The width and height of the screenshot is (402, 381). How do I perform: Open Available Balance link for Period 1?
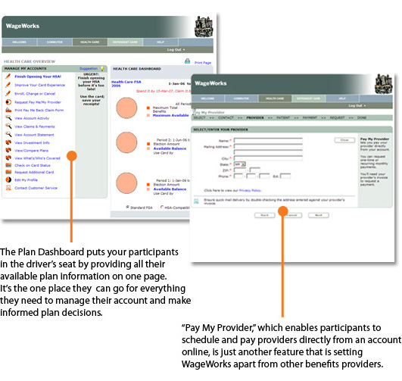170,189
